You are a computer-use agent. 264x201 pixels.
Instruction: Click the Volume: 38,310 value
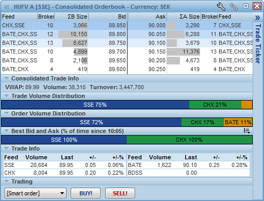64,87
